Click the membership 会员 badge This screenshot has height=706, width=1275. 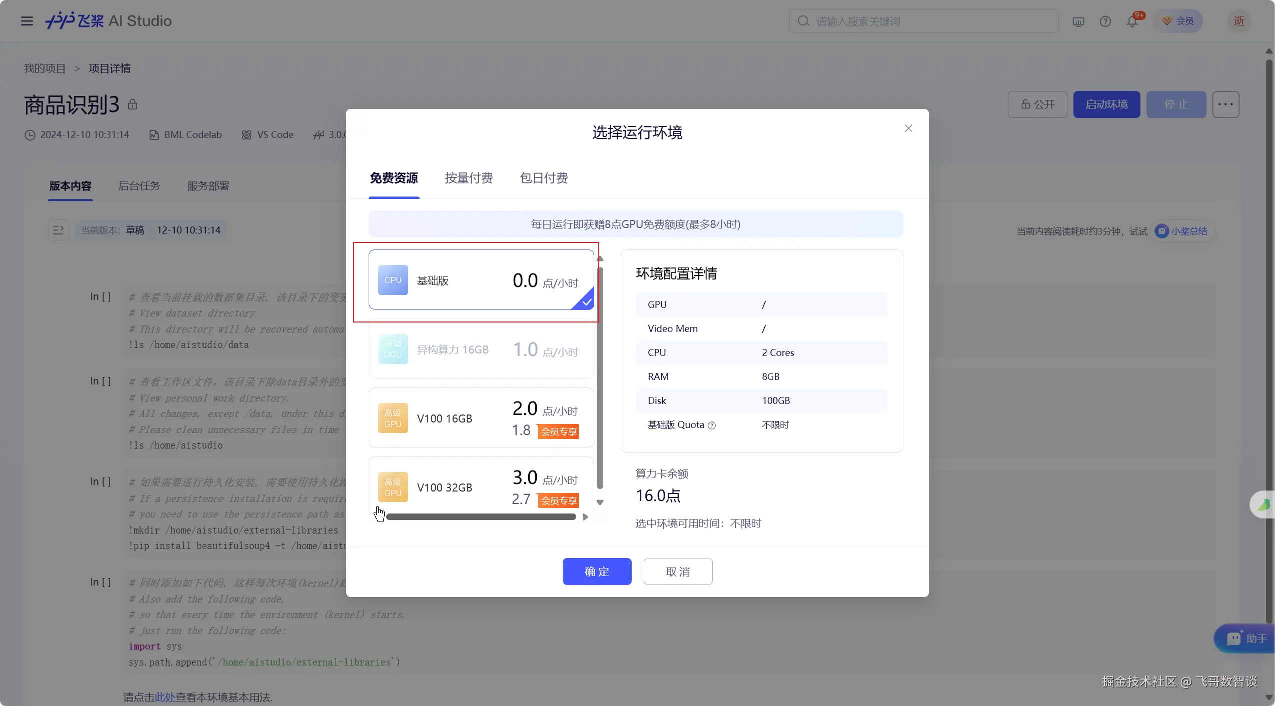coord(1177,21)
